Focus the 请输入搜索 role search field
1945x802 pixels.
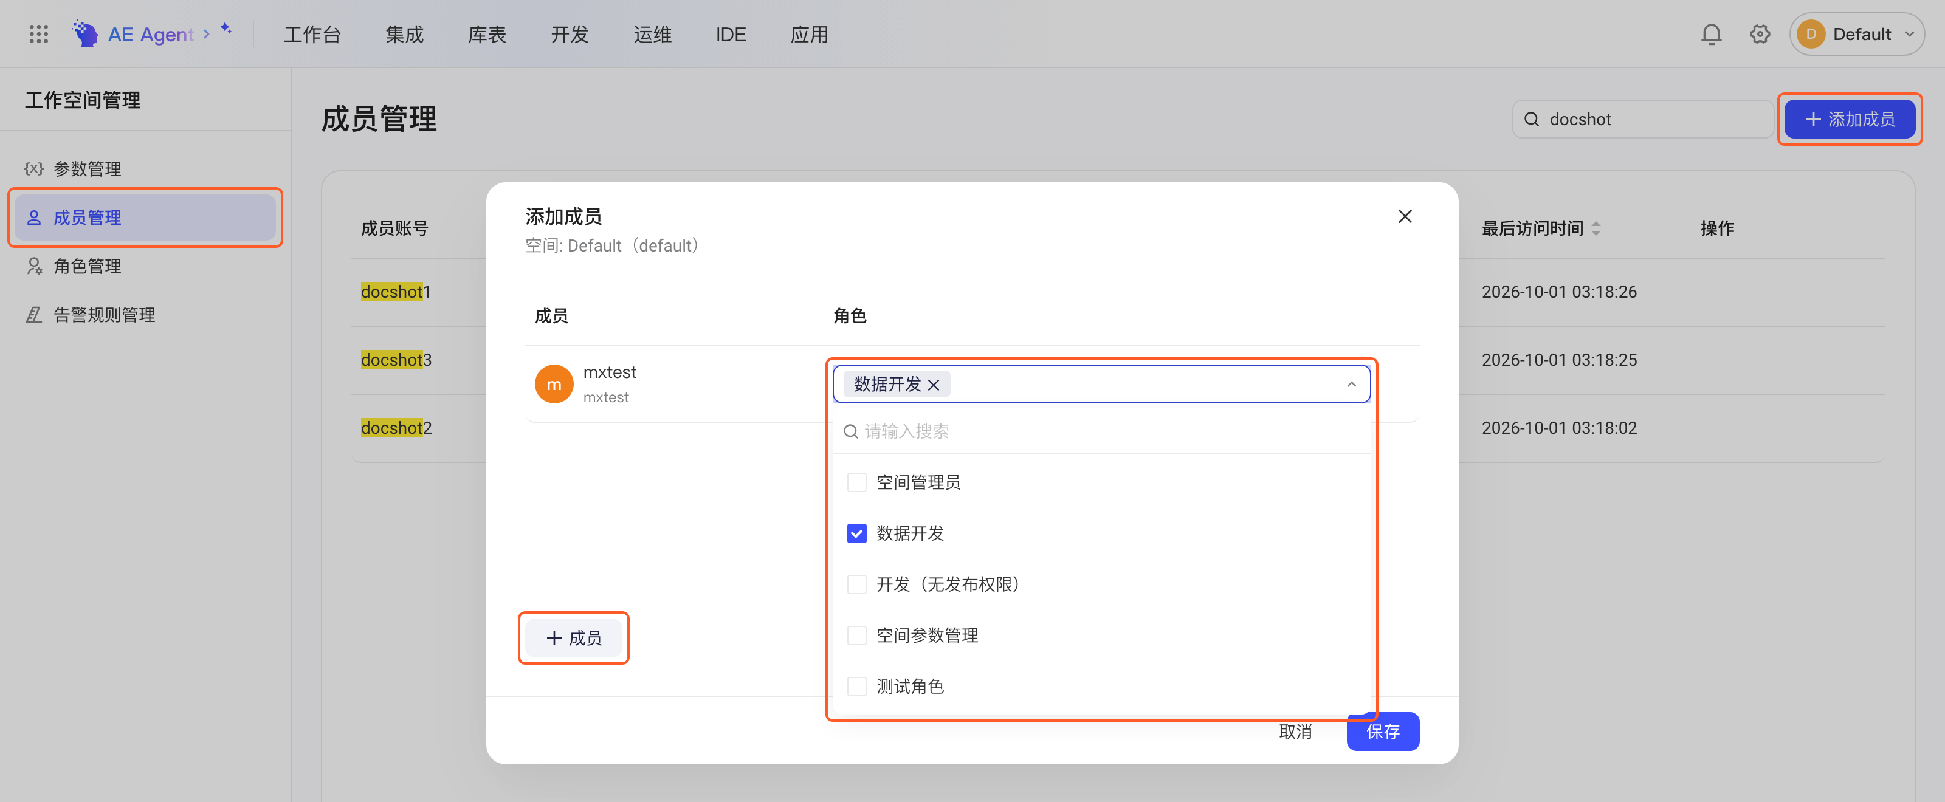(x=1101, y=431)
